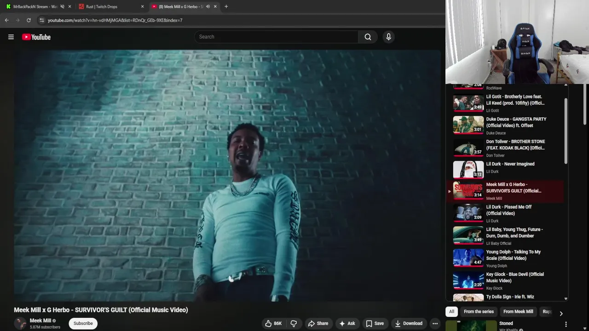The image size is (589, 331).
Task: Play Young Dolph Talking To My Scale thumbnail
Action: coord(468,257)
